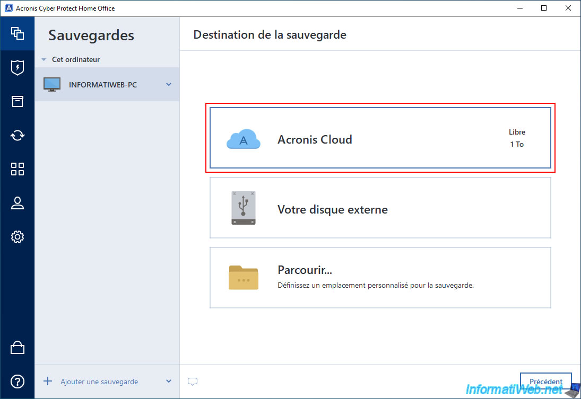Click the feedback speech bubble icon
581x399 pixels.
193,381
